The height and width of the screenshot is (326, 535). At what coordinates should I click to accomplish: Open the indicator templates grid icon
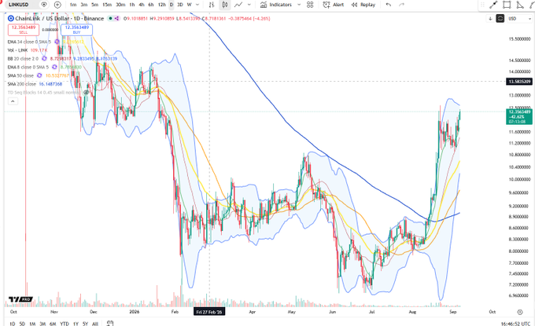tap(310, 5)
